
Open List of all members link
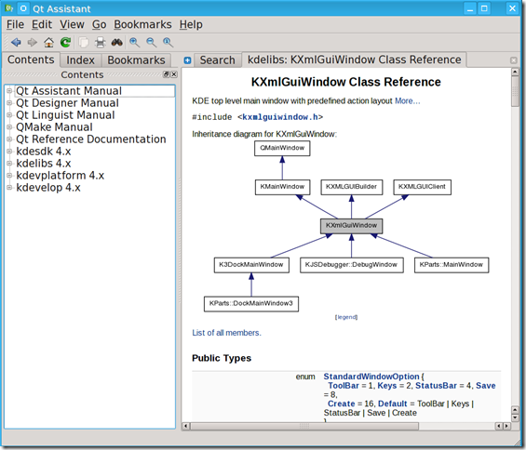[x=226, y=333]
